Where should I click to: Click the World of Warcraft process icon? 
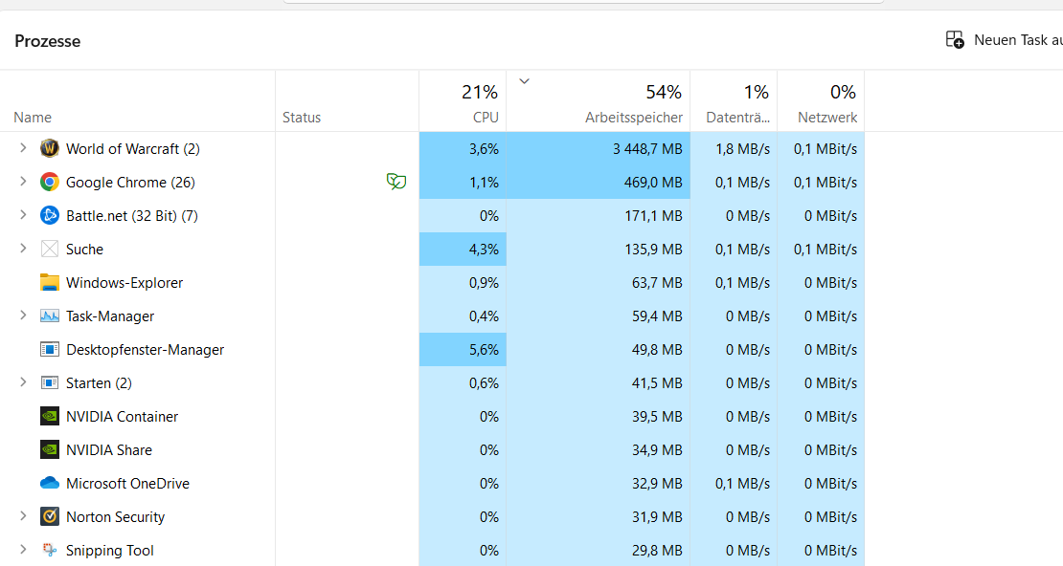(x=50, y=148)
